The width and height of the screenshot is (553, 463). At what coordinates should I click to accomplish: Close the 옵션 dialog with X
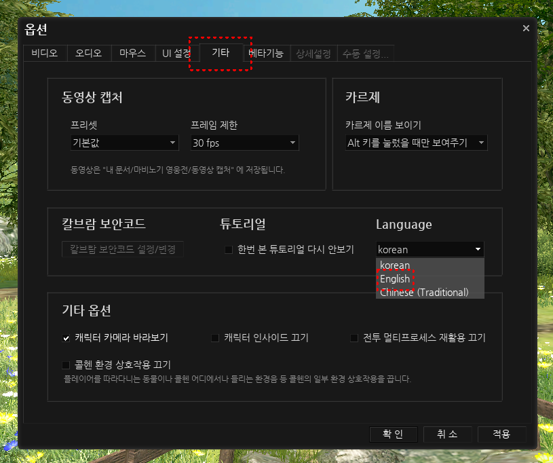tap(526, 29)
